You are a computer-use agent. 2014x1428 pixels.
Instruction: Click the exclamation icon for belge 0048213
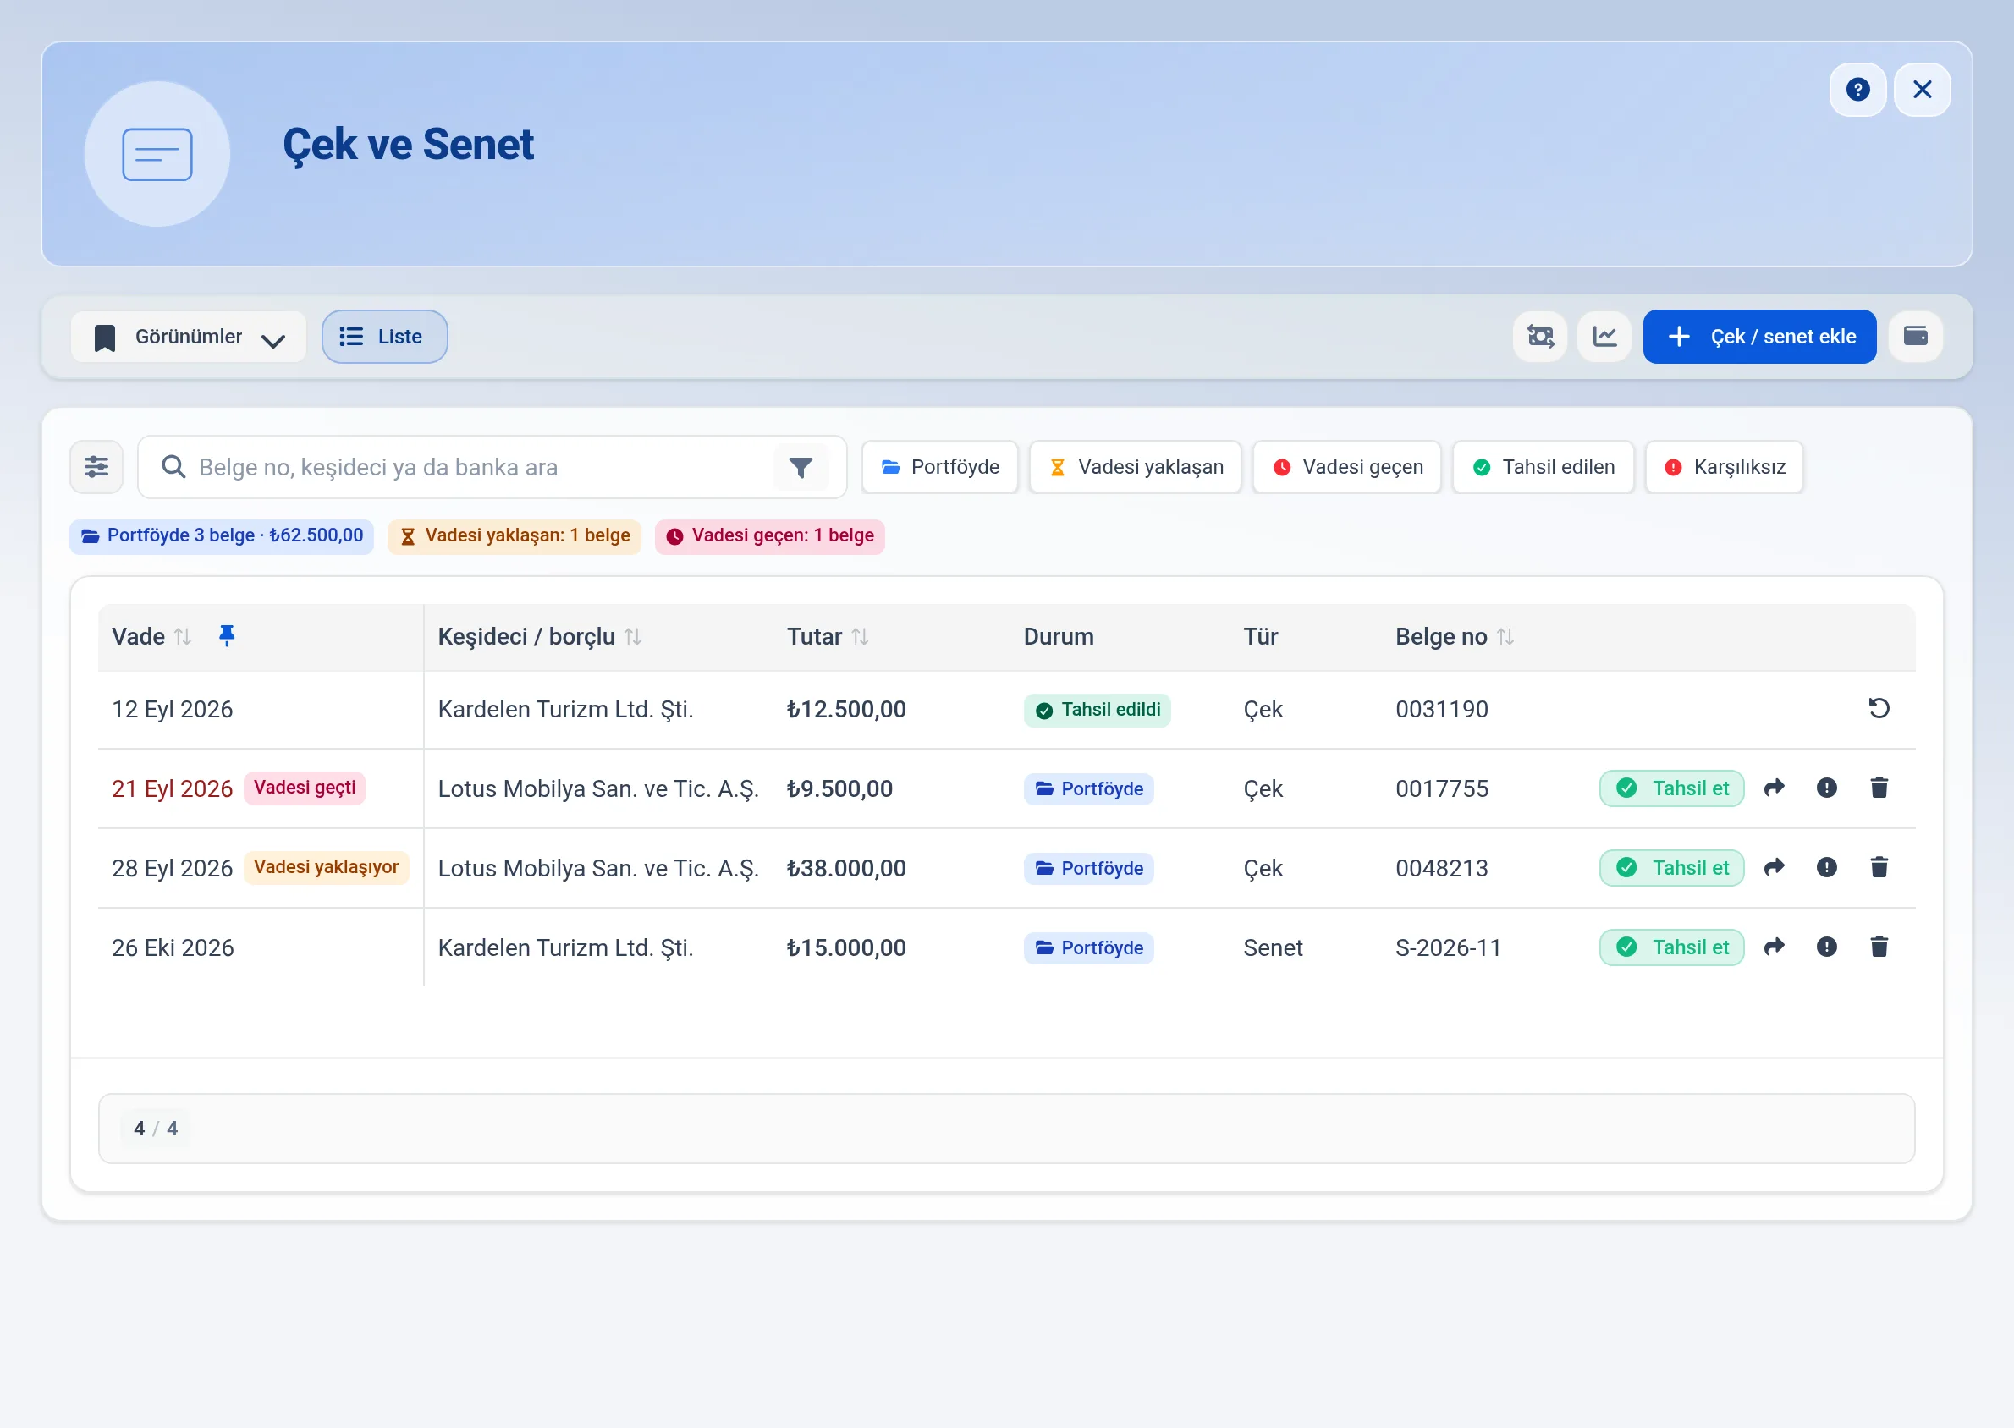point(1827,868)
